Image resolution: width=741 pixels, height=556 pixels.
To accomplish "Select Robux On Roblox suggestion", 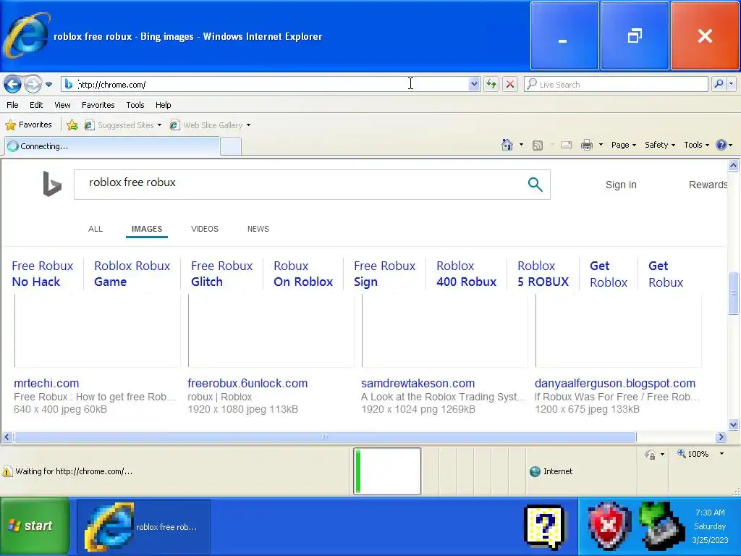I will (303, 274).
